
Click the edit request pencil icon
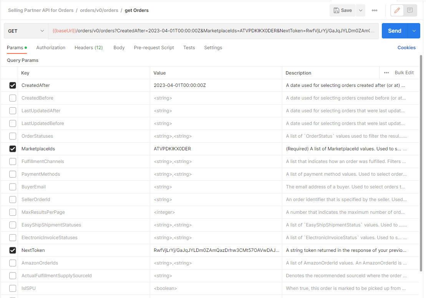pyautogui.click(x=397, y=10)
